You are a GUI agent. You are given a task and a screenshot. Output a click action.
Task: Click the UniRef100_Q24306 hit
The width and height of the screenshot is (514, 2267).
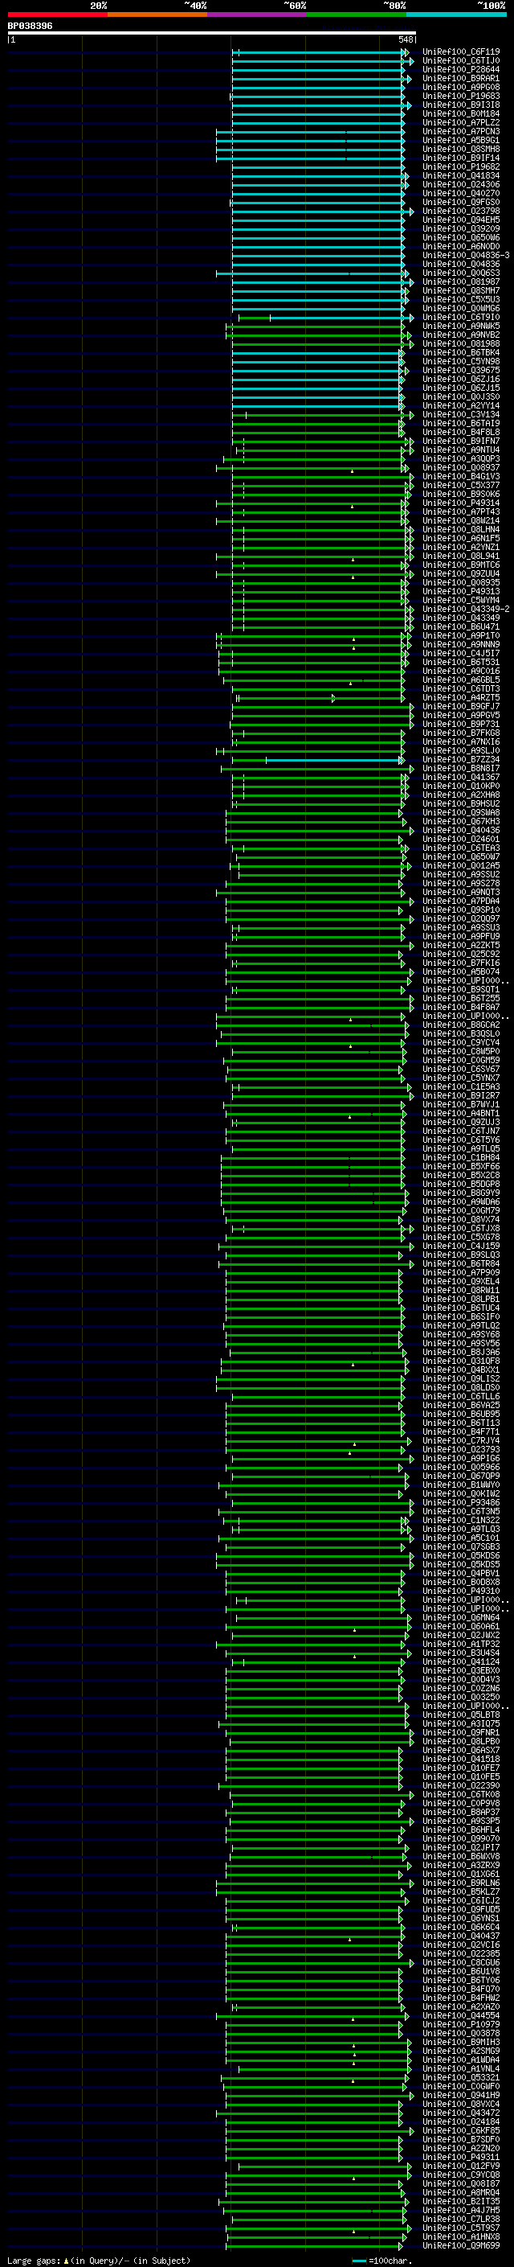pos(461,185)
